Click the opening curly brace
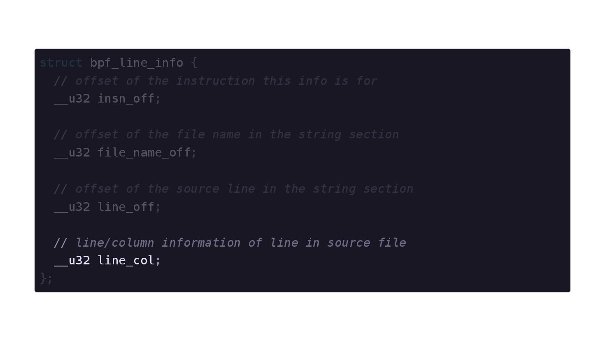The height and width of the screenshot is (341, 605). (194, 63)
